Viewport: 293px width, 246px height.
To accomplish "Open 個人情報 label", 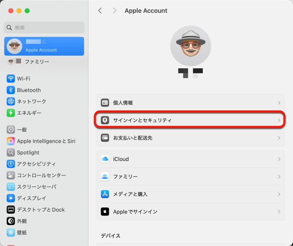I will 123,103.
